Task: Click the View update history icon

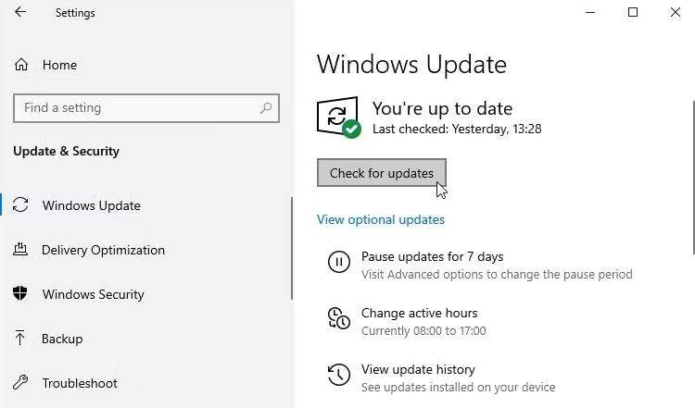Action: (338, 375)
